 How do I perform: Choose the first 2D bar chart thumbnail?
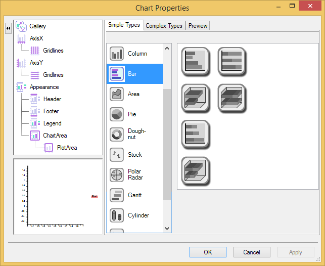(x=195, y=61)
